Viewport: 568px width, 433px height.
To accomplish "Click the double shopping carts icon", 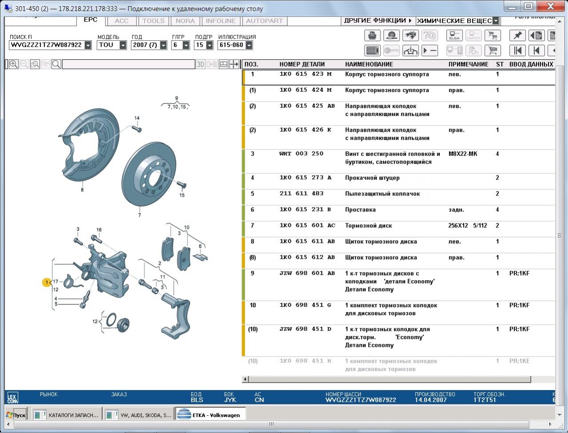I will [x=492, y=35].
